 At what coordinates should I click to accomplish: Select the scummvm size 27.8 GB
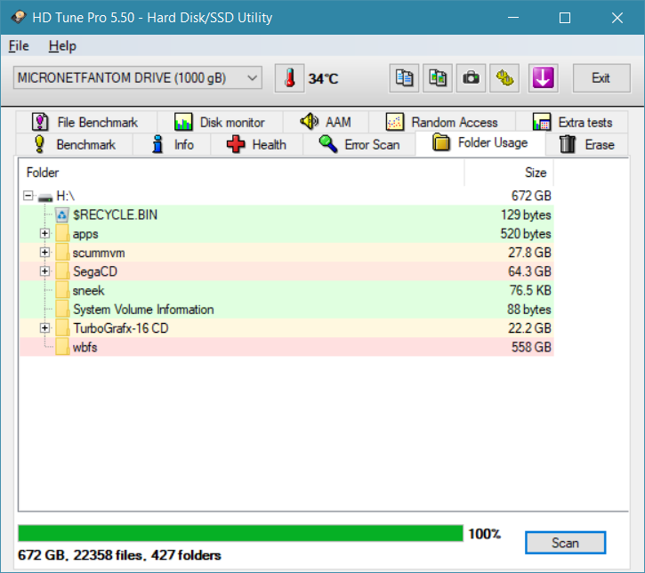tap(529, 253)
